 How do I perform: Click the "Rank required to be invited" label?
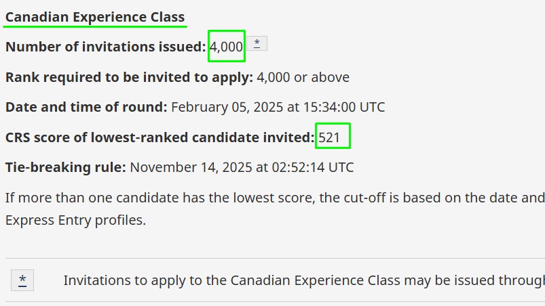pyautogui.click(x=129, y=77)
